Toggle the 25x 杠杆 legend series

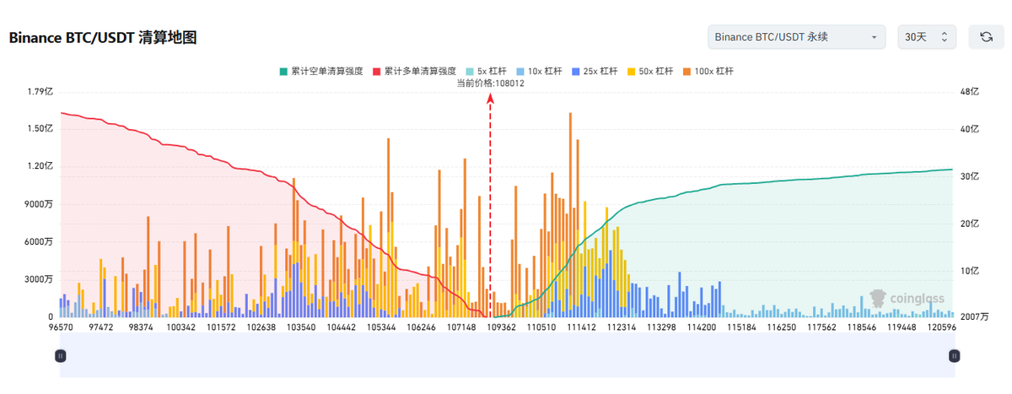(594, 71)
